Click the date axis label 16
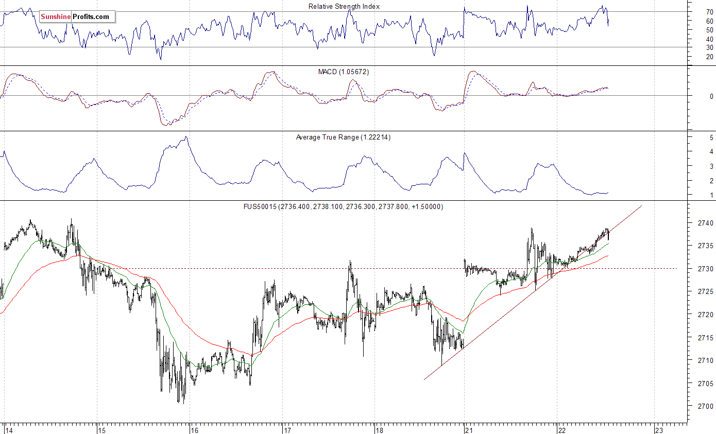716x434 pixels. pyautogui.click(x=194, y=429)
